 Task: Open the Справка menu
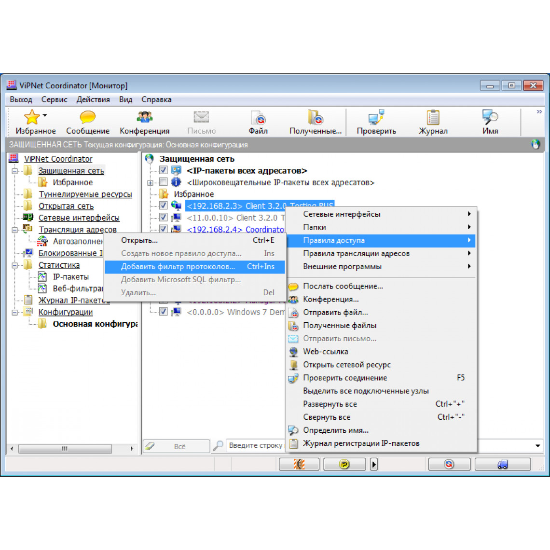point(156,99)
